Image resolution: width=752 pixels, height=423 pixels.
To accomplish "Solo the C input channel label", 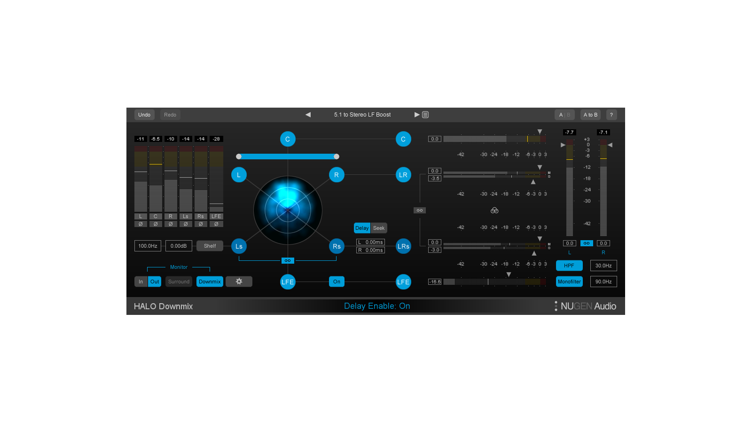I will tap(156, 217).
